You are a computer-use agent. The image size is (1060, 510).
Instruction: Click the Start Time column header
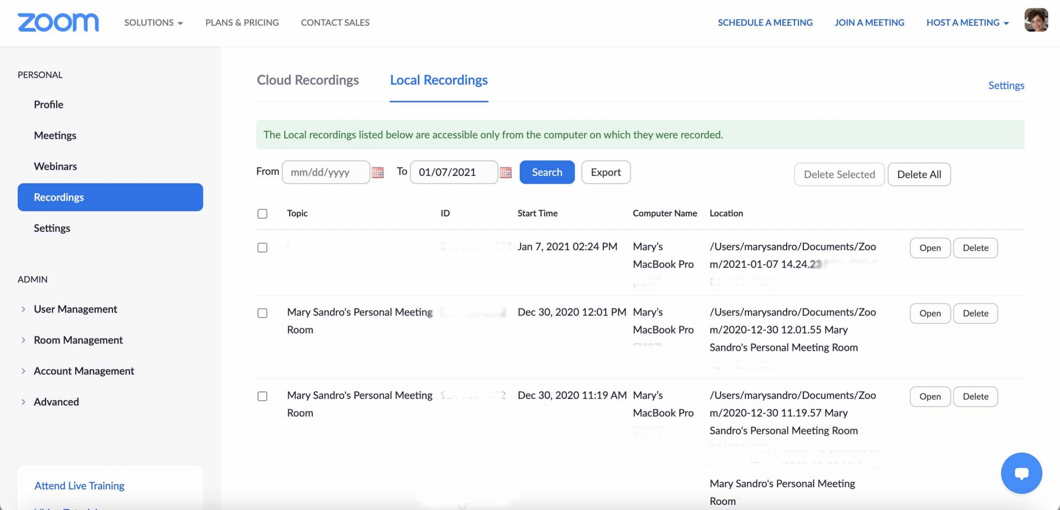537,213
